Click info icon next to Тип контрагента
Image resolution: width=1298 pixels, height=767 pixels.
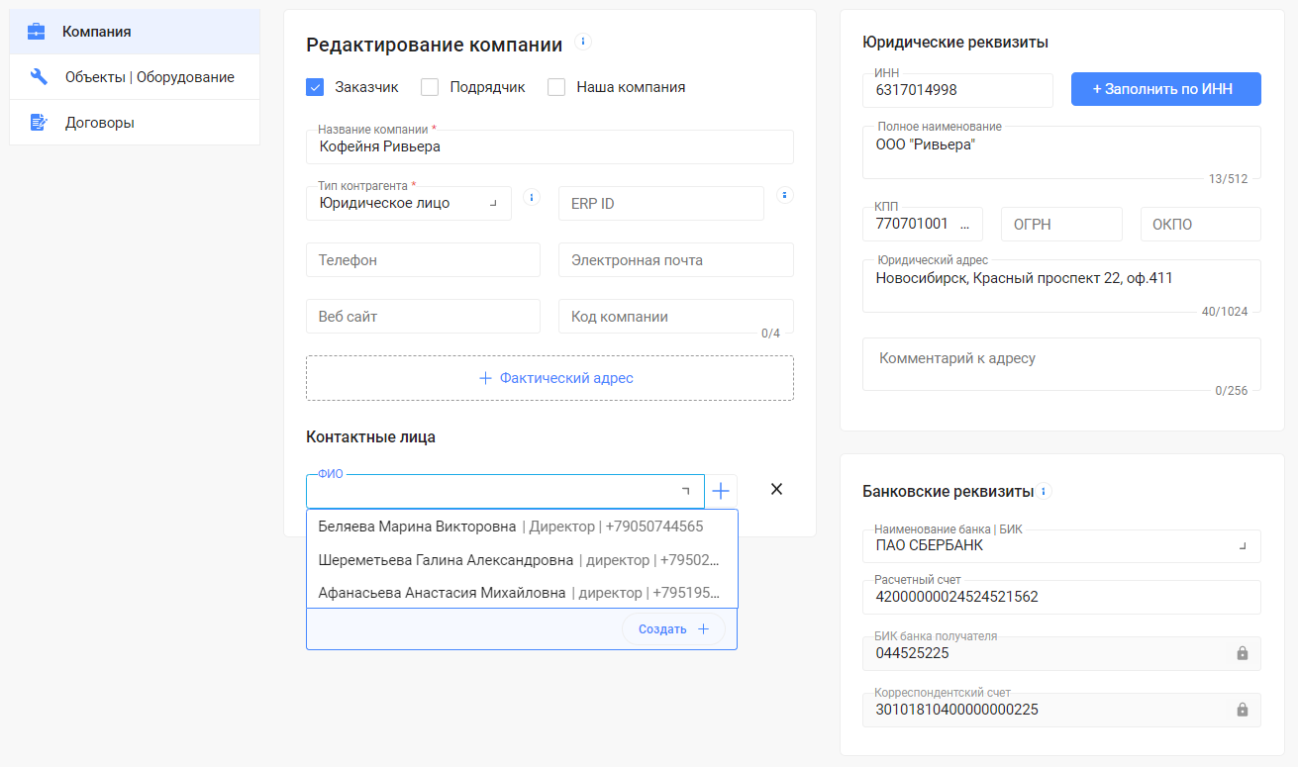[532, 197]
